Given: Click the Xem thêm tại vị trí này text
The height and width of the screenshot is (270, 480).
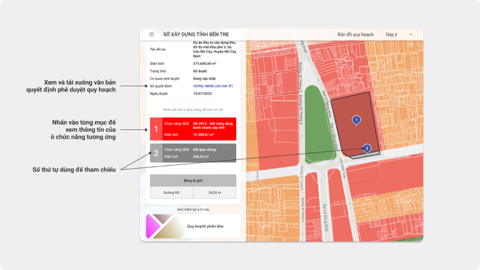Looking at the screenshot, I should point(193,210).
